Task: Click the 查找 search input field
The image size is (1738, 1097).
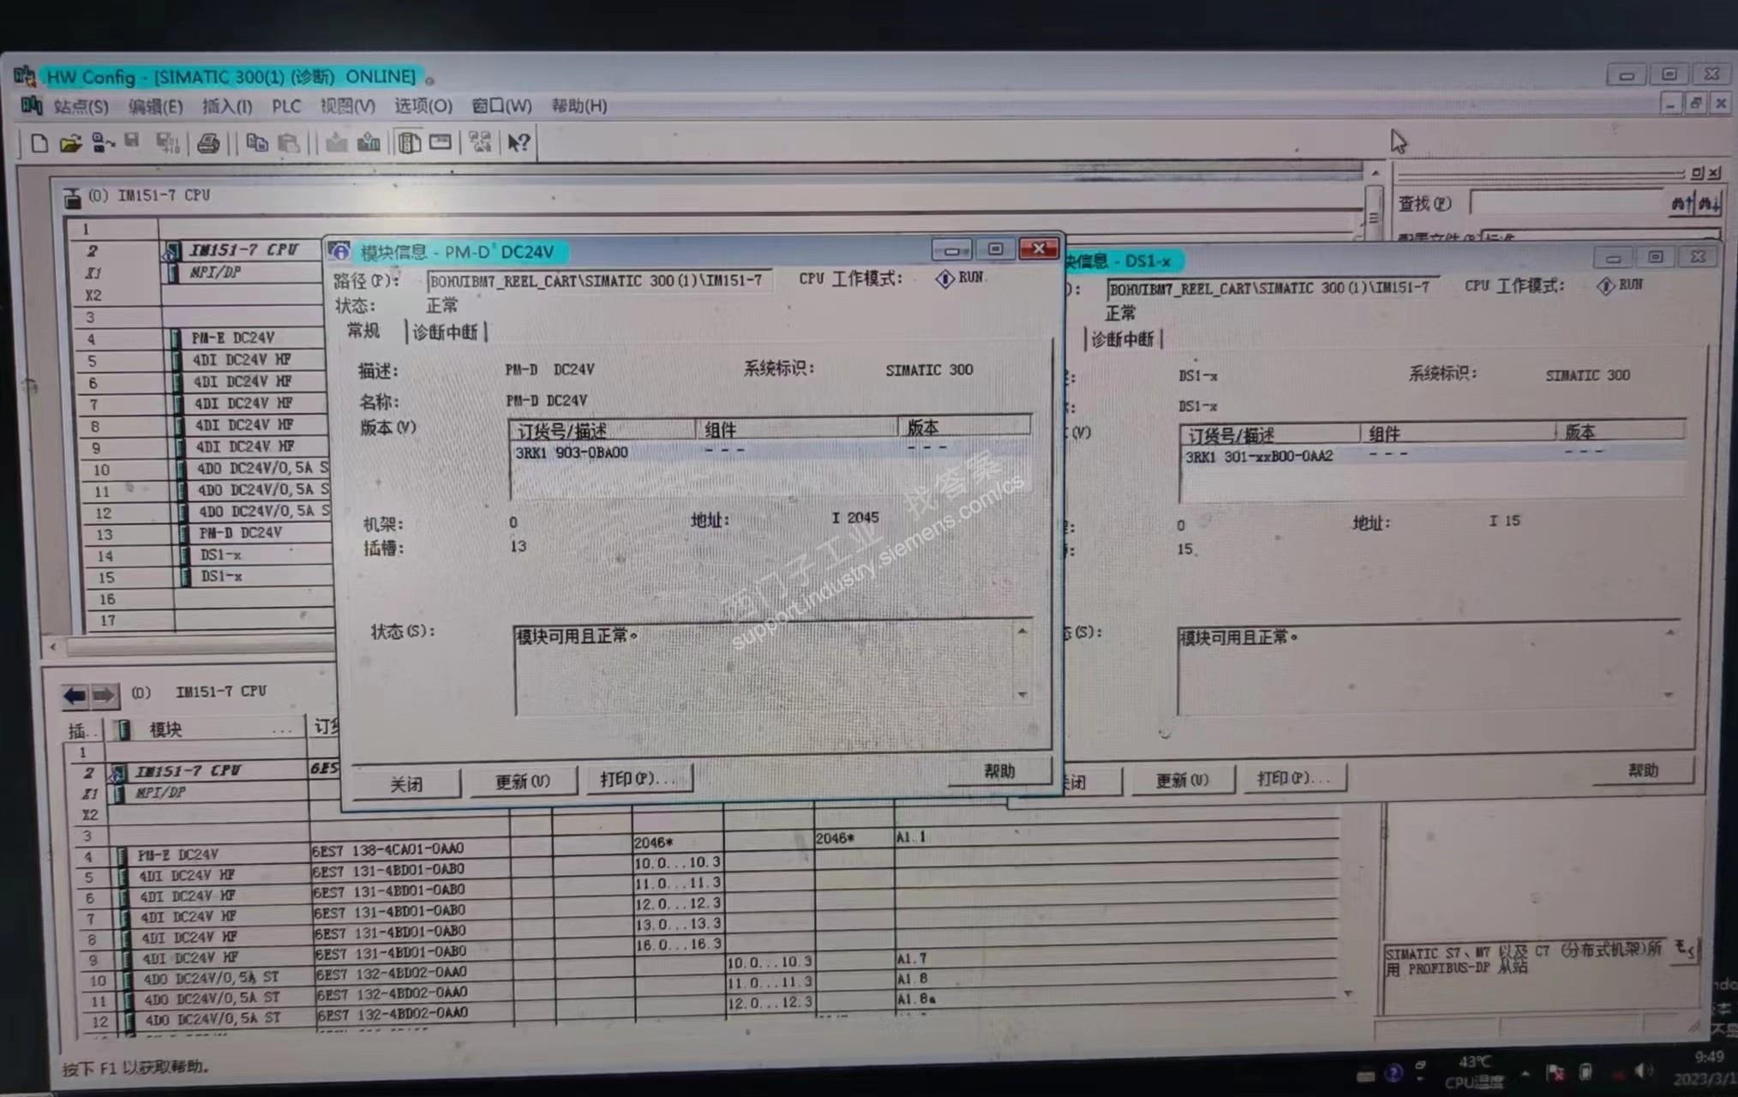Action: click(1567, 203)
